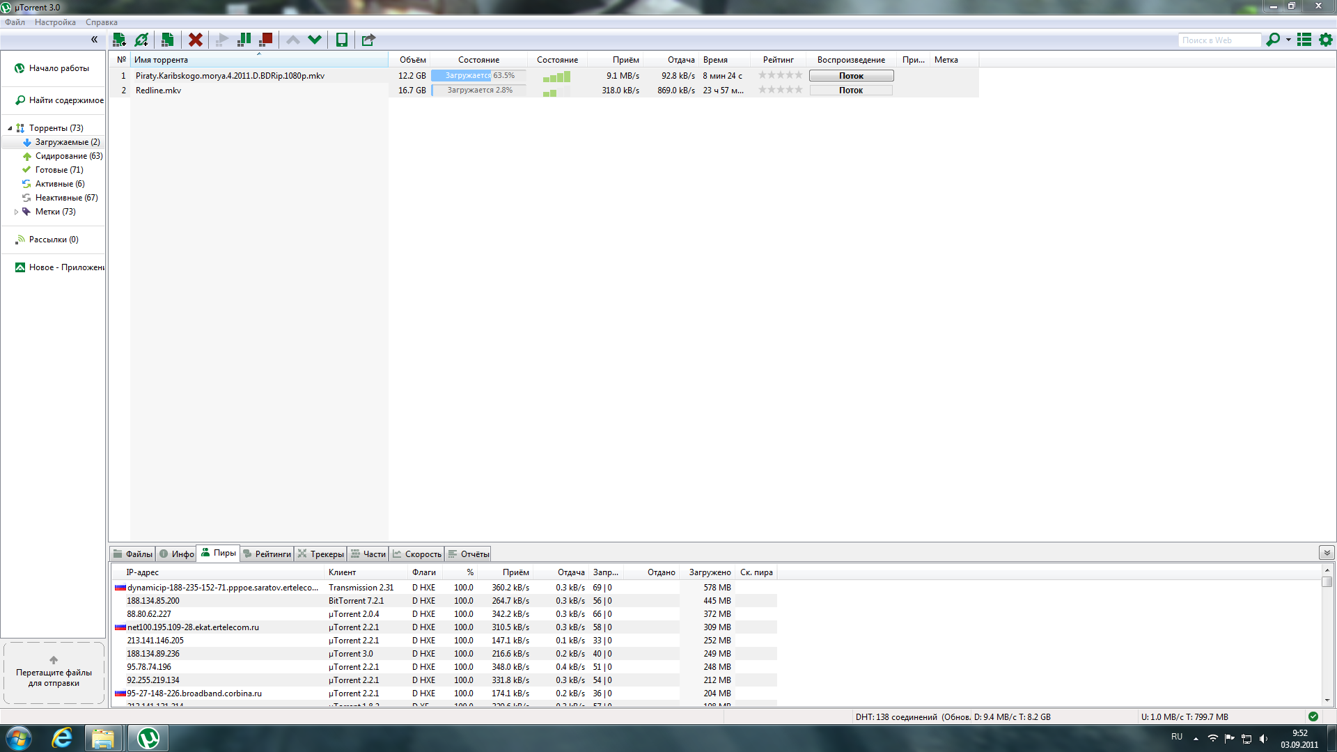
Task: Switch to the 'Трекеры' tab
Action: 320,554
